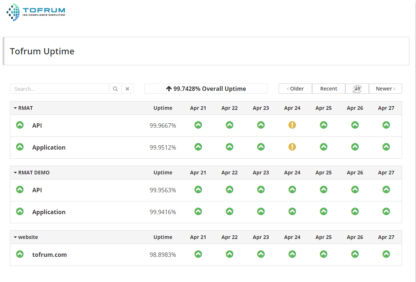
Task: Click the auto-refresh countdown icon
Action: tap(357, 89)
